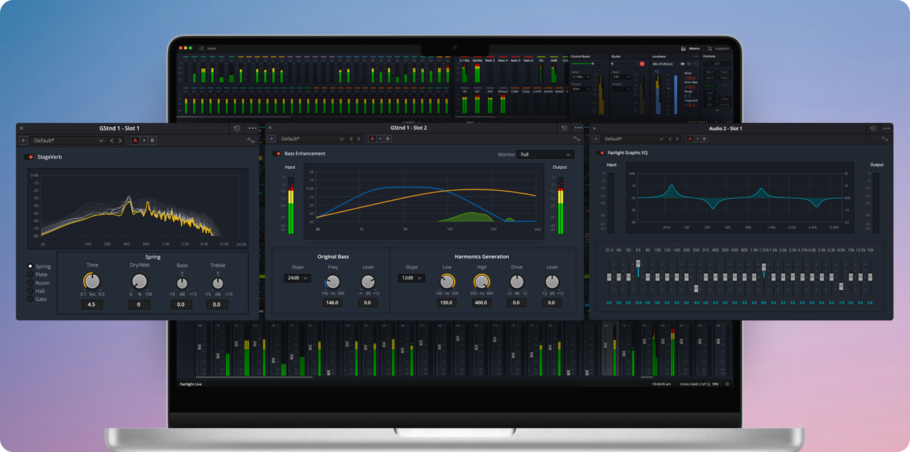Open the Meters panel tab
Image resolution: width=910 pixels, height=452 pixels.
point(690,49)
